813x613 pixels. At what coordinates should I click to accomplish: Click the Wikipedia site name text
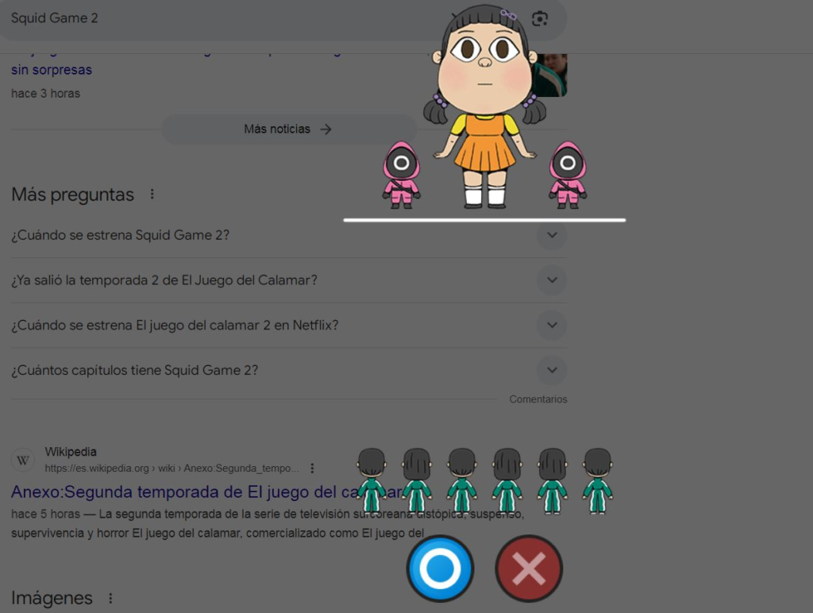point(71,452)
